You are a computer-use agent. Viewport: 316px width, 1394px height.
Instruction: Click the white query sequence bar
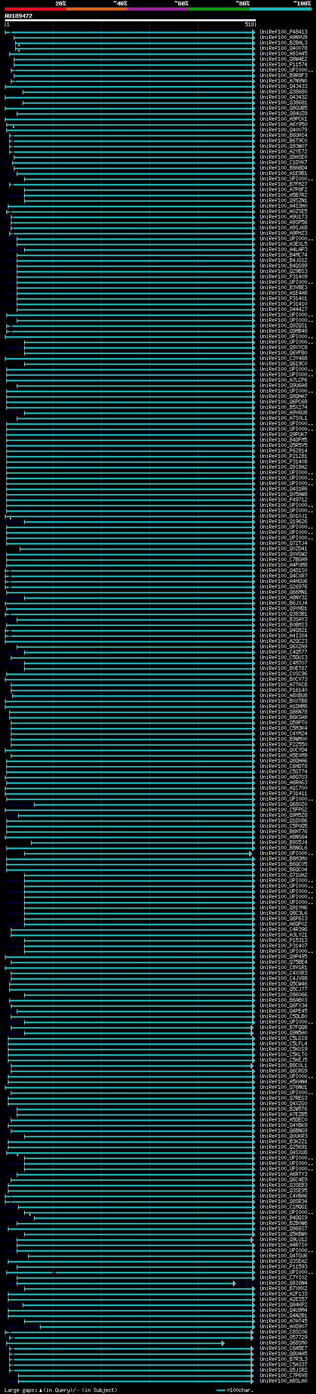(x=130, y=20)
